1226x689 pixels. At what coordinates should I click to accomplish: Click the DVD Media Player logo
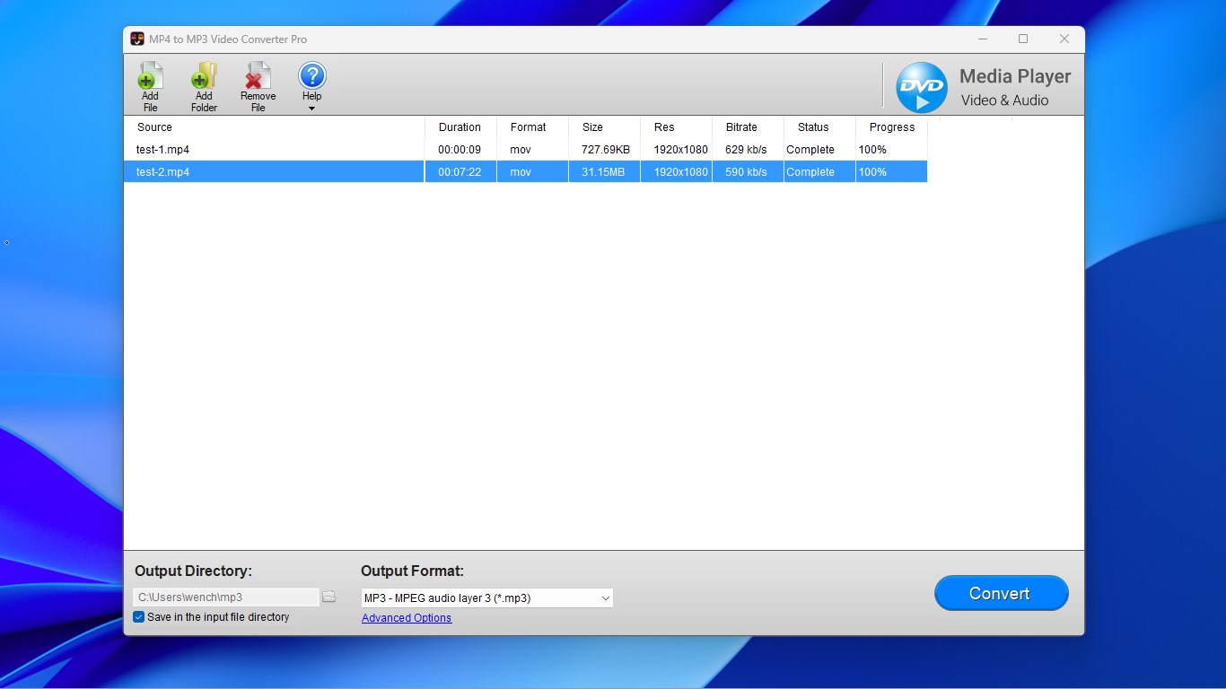[x=922, y=87]
